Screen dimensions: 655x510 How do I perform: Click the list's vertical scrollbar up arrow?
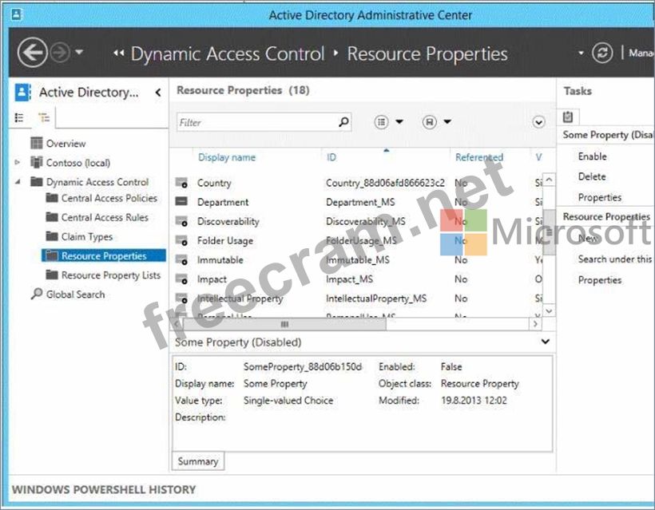click(549, 180)
